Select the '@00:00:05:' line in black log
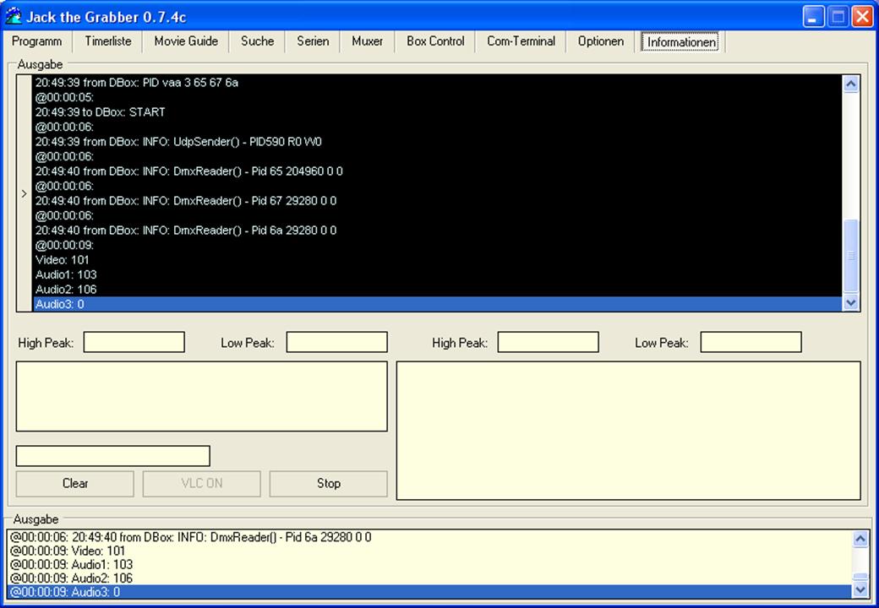 (x=437, y=97)
